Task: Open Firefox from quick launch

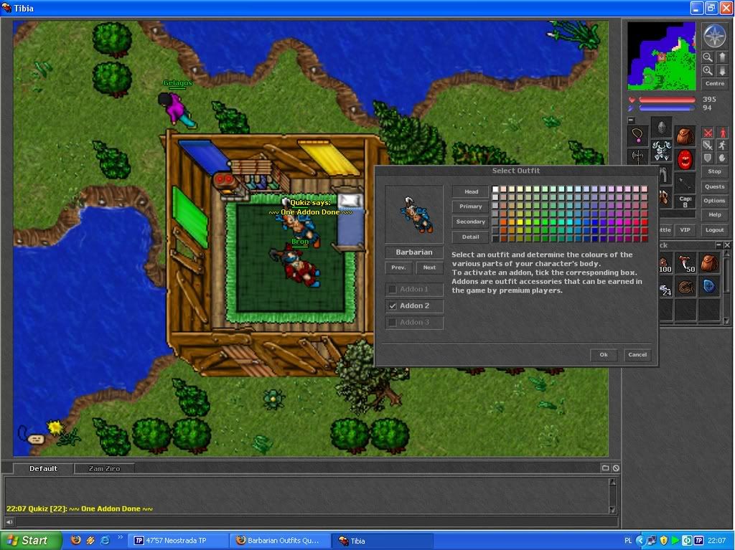Action: [x=75, y=540]
